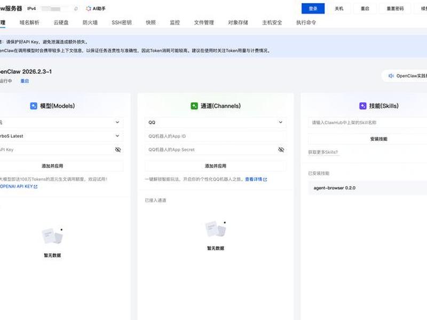Image resolution: width=427 pixels, height=320 pixels.
Task: Click the 暂无数据 placeholder in Channels
Action: pos(216,249)
